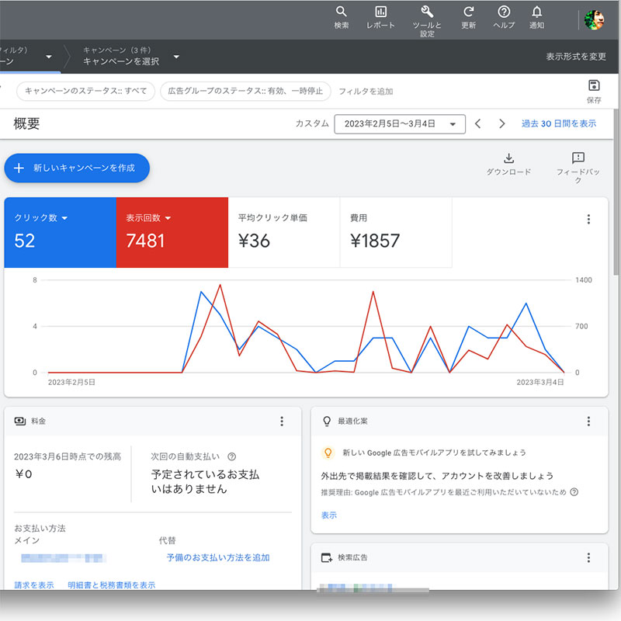Go to previous date period arrow
Viewport: 621px width, 621px height.
point(478,123)
